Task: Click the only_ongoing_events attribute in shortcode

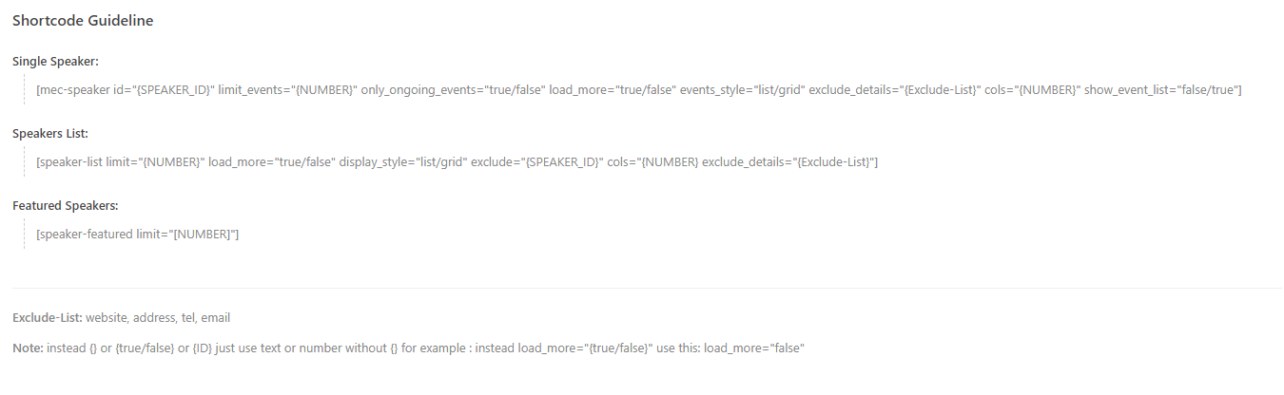Action: tap(453, 90)
